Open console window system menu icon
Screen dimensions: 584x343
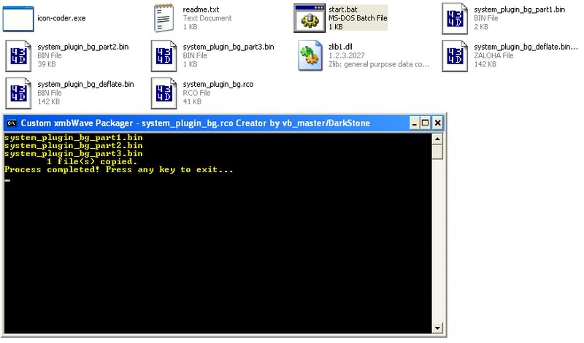click(12, 123)
